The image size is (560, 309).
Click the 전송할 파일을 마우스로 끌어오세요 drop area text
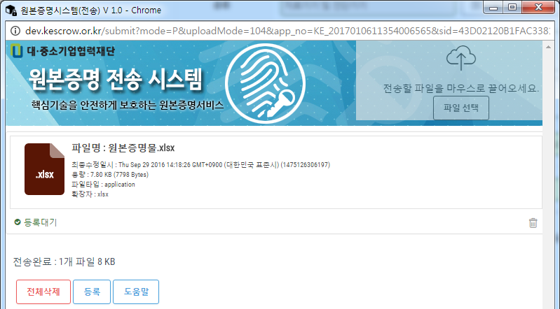click(x=460, y=88)
